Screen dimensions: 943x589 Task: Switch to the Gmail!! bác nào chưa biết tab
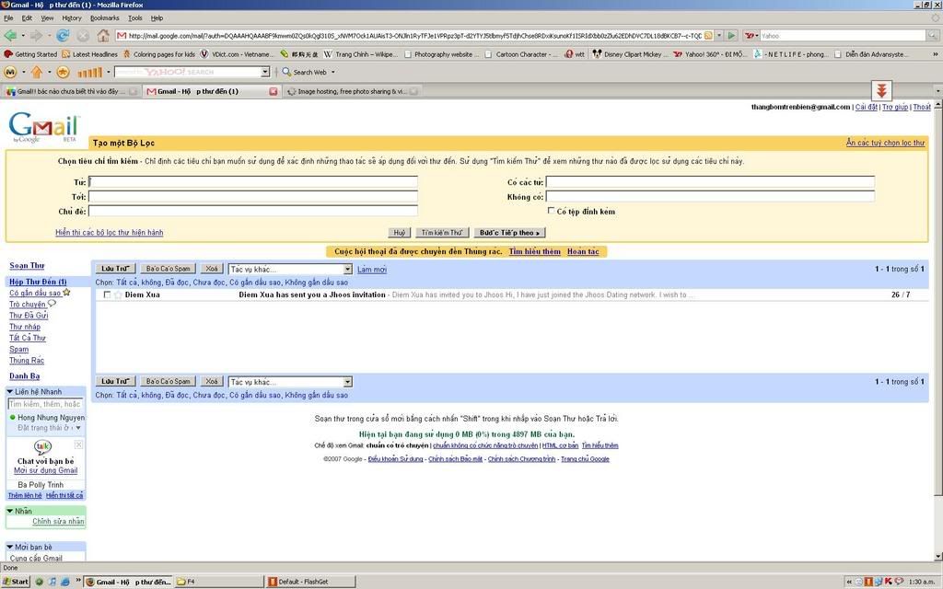(71, 91)
